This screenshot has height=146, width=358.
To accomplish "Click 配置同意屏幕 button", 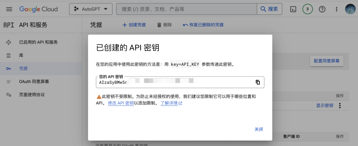I will 327,61.
